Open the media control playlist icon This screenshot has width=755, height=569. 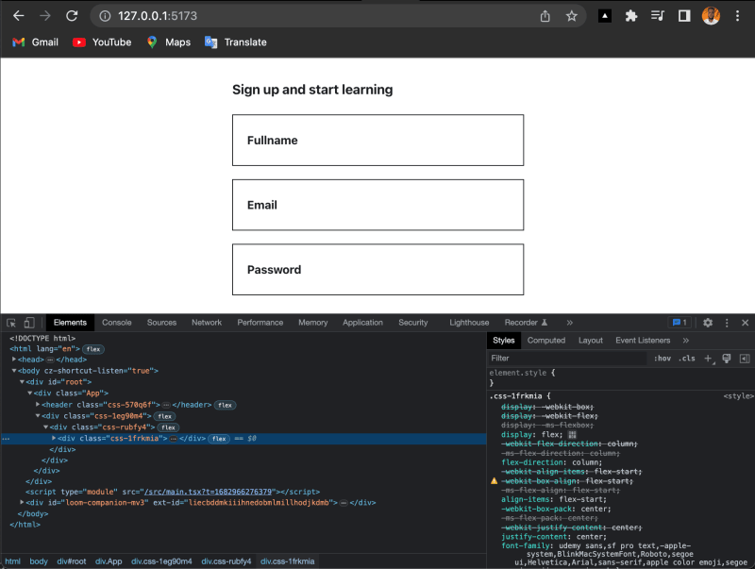tap(657, 16)
